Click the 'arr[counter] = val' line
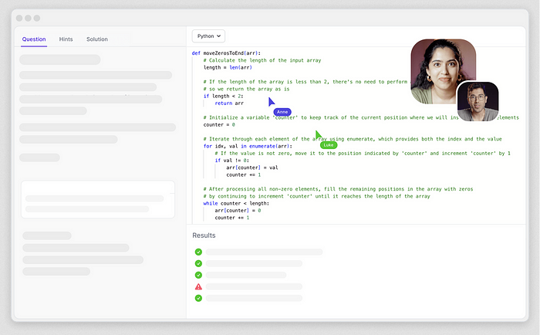The width and height of the screenshot is (540, 335). [x=252, y=167]
